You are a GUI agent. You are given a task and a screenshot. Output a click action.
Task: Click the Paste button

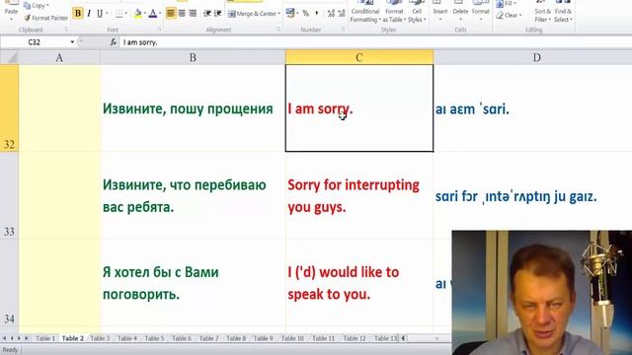11,11
